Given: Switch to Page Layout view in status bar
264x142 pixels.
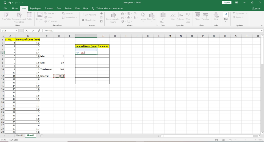Looking at the screenshot, I should click(x=223, y=140).
